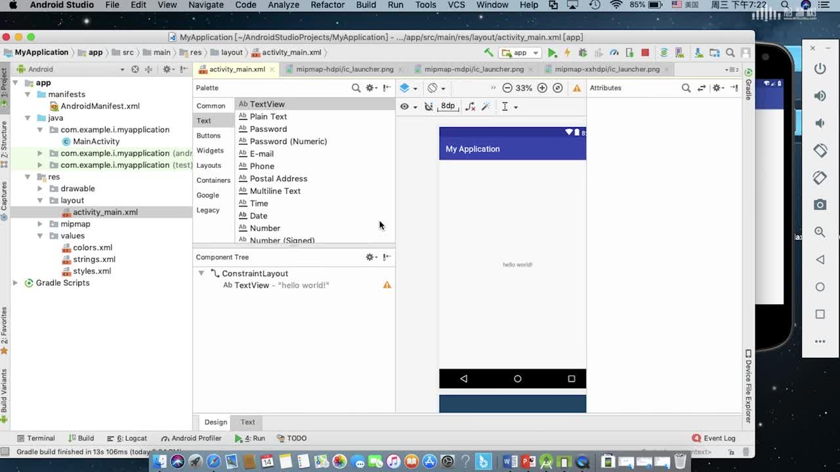Click Sync Project with Gradle Files icon
This screenshot has width=840, height=472.
pos(664,52)
